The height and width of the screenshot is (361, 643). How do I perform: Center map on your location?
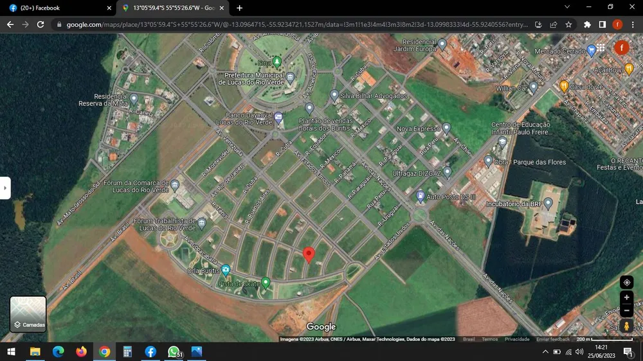tap(626, 283)
